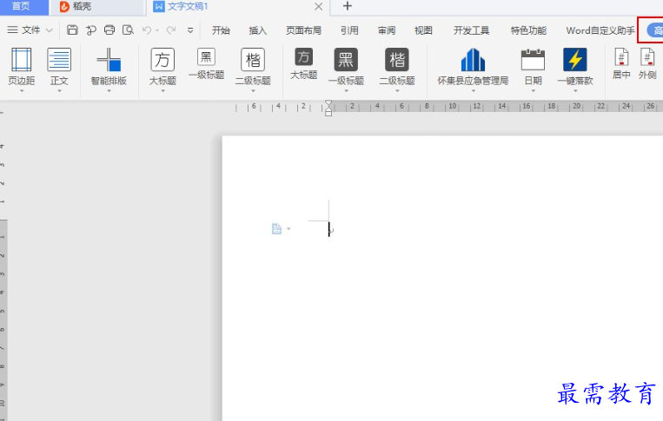The image size is (663, 421).
Task: Switch to the 特色功能 ribbon tab
Action: pyautogui.click(x=528, y=30)
